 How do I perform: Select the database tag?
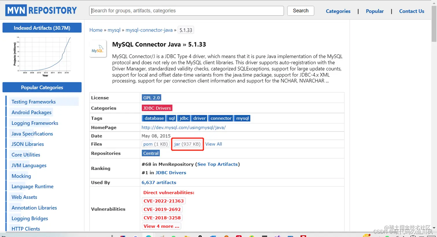154,118
